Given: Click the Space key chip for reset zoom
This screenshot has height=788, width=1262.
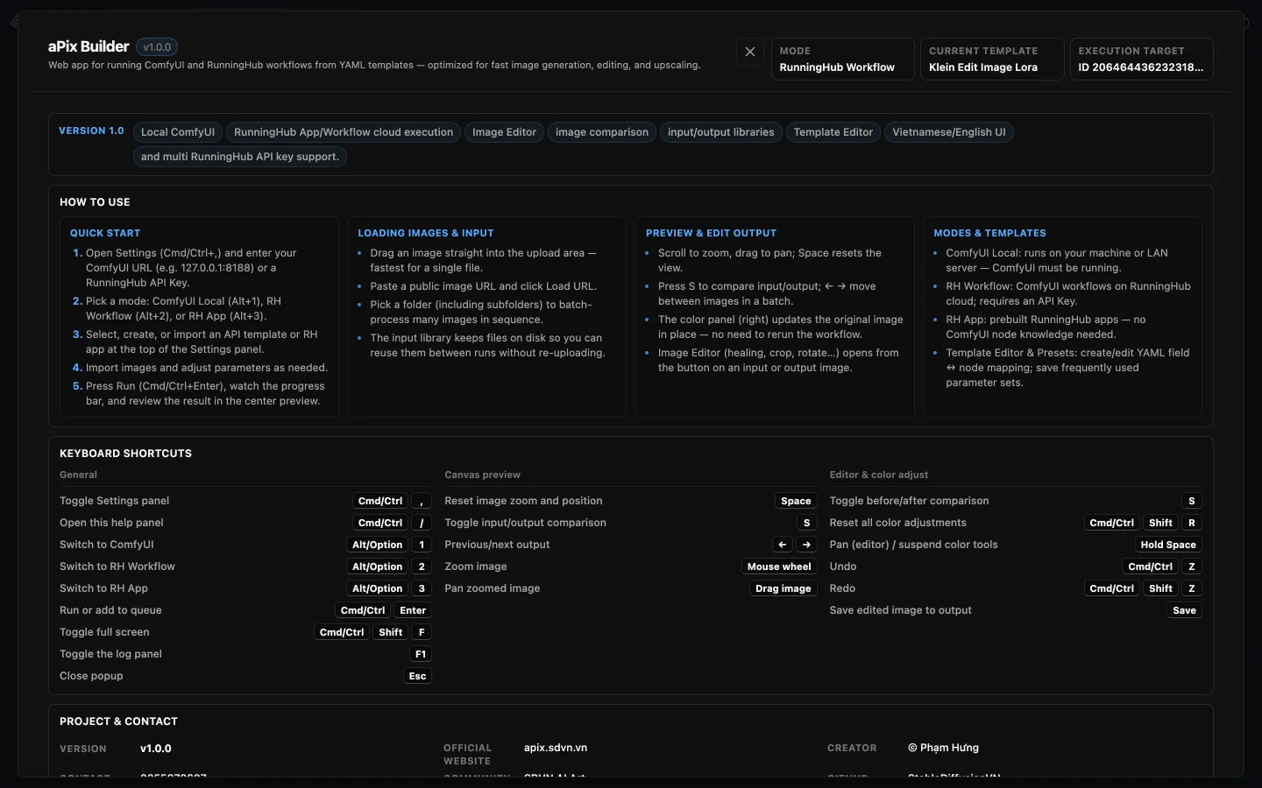Looking at the screenshot, I should click(x=796, y=501).
